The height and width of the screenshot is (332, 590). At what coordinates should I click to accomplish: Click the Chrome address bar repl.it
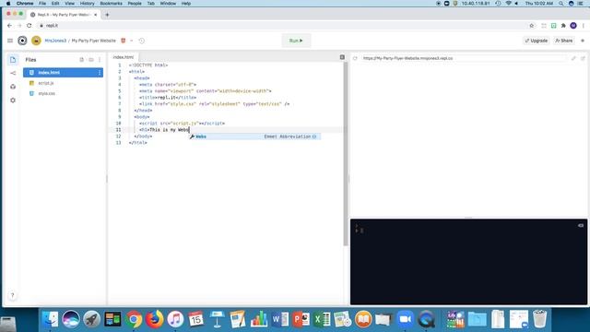coord(282,25)
